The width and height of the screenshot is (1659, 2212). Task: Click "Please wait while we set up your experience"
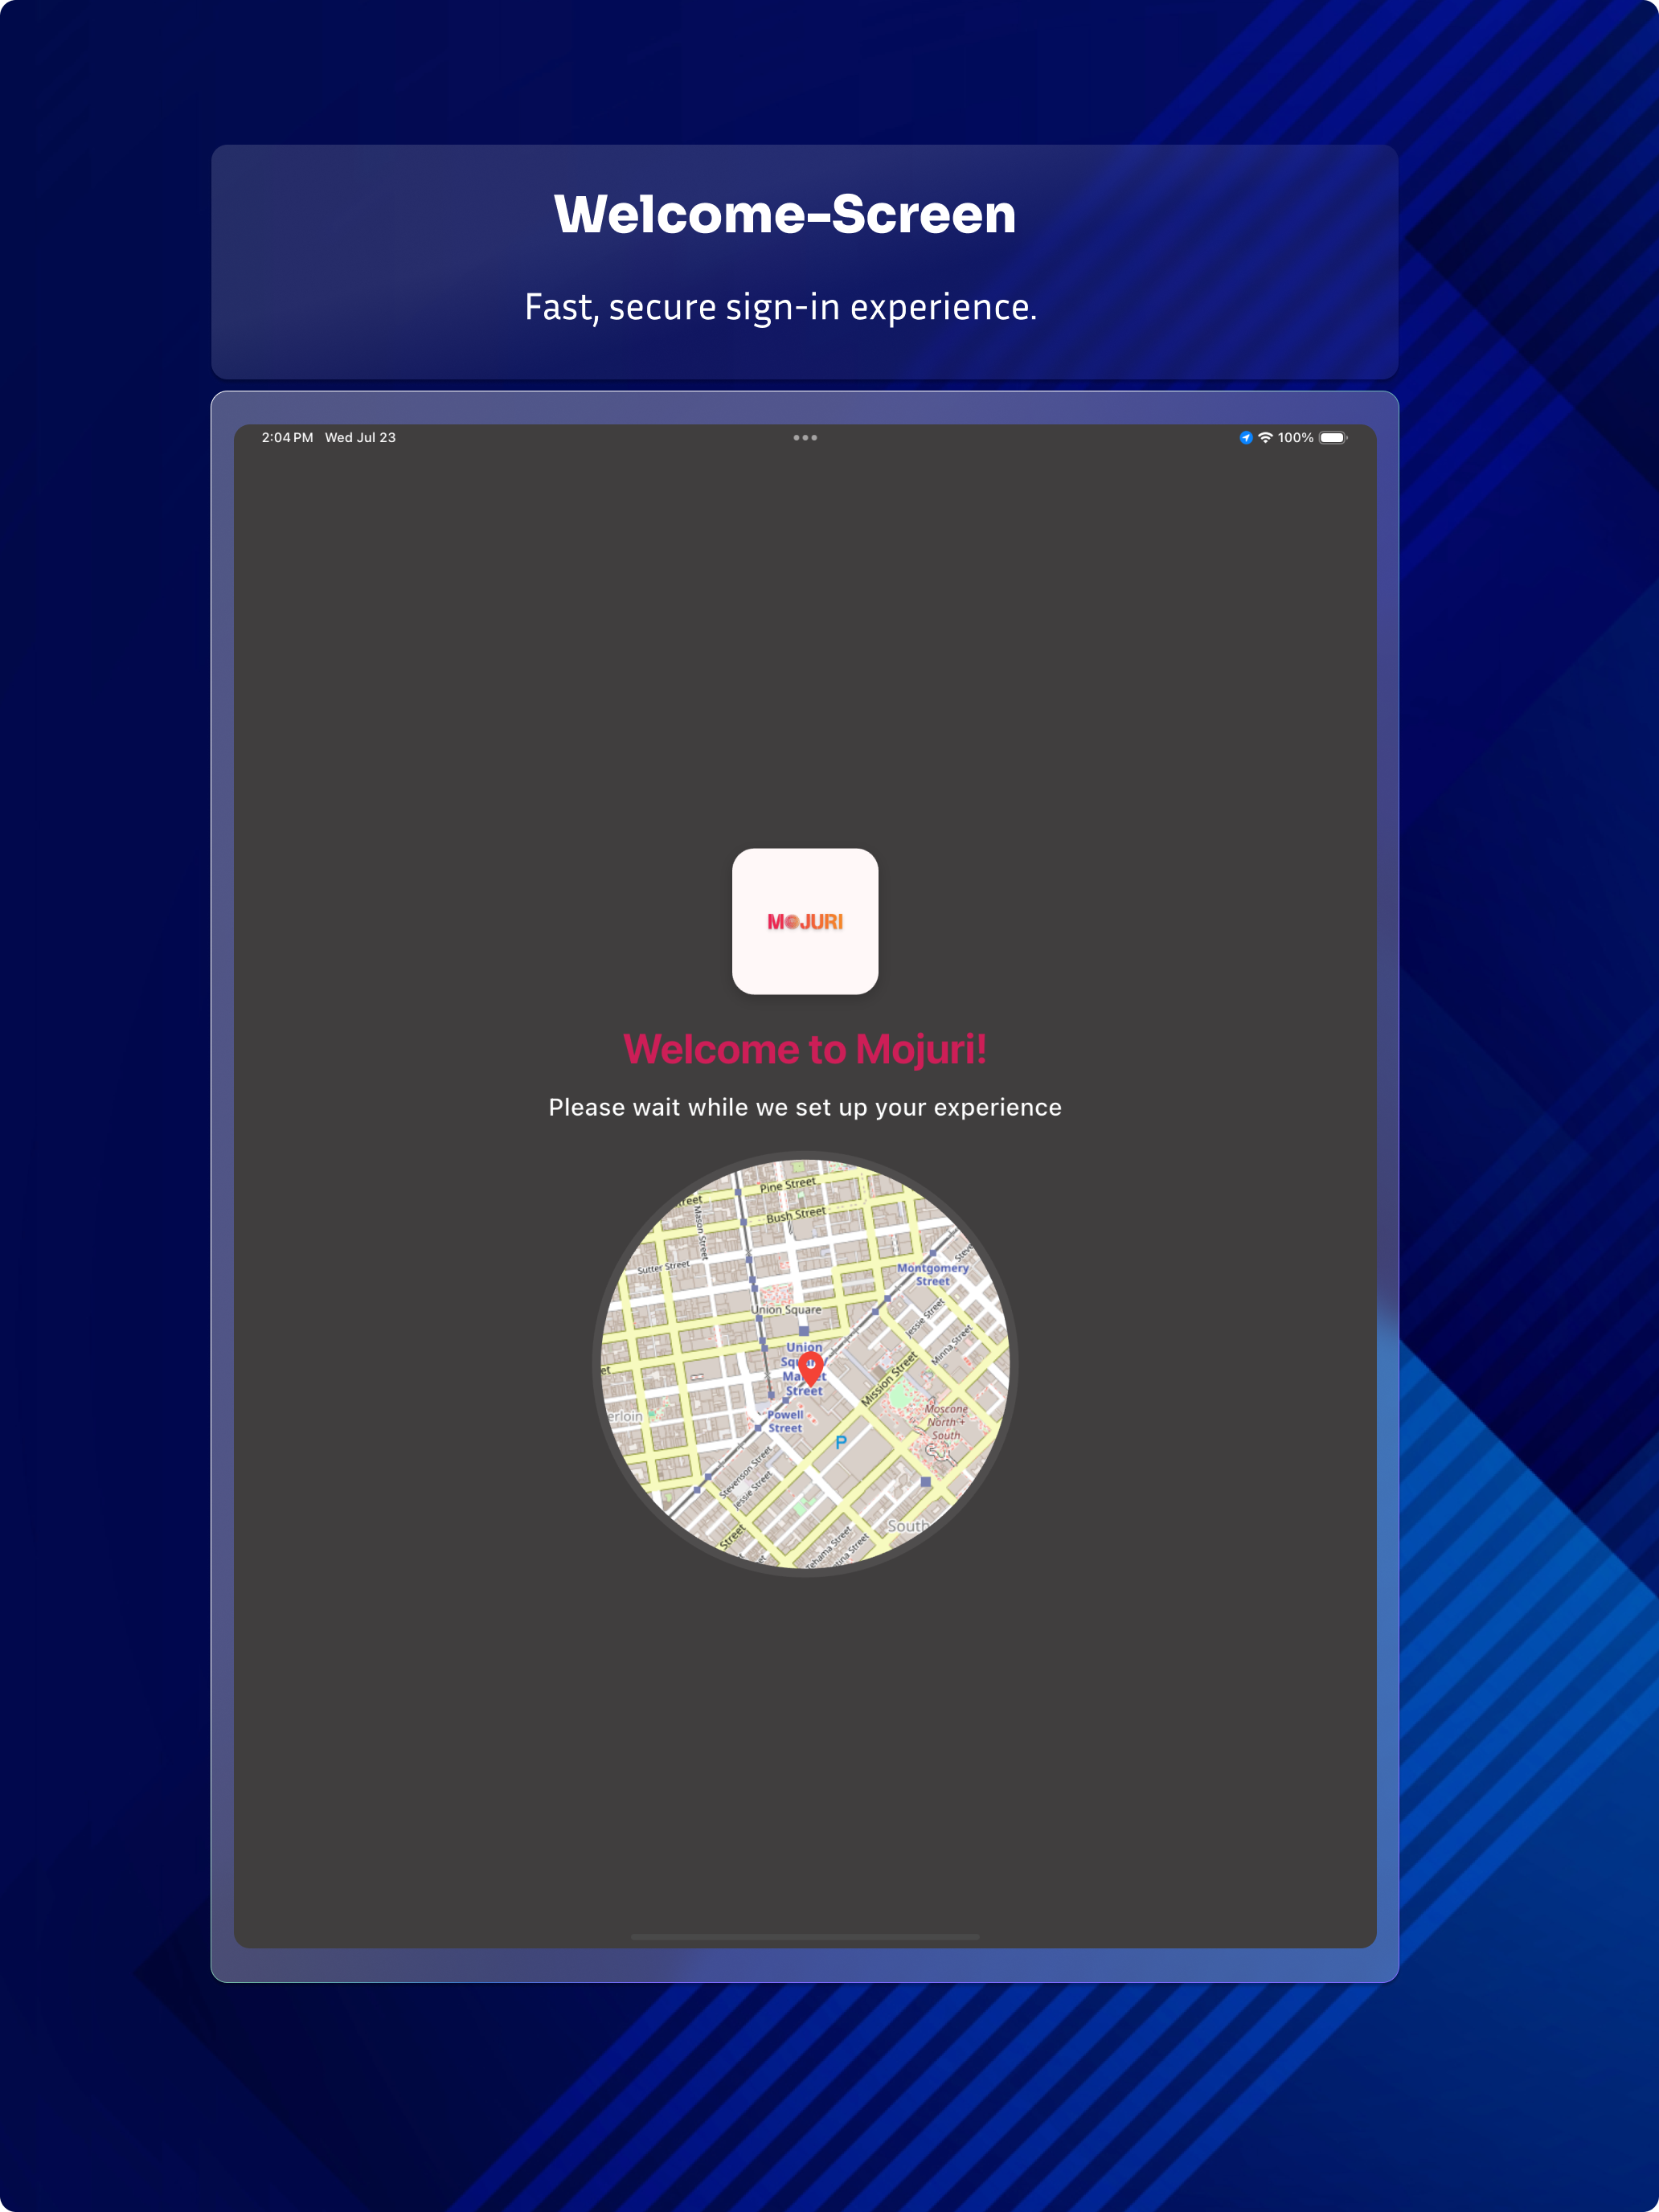coord(805,1107)
